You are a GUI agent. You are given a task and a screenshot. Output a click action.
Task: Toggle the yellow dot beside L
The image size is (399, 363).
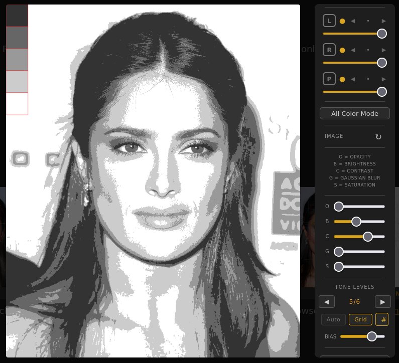[342, 21]
